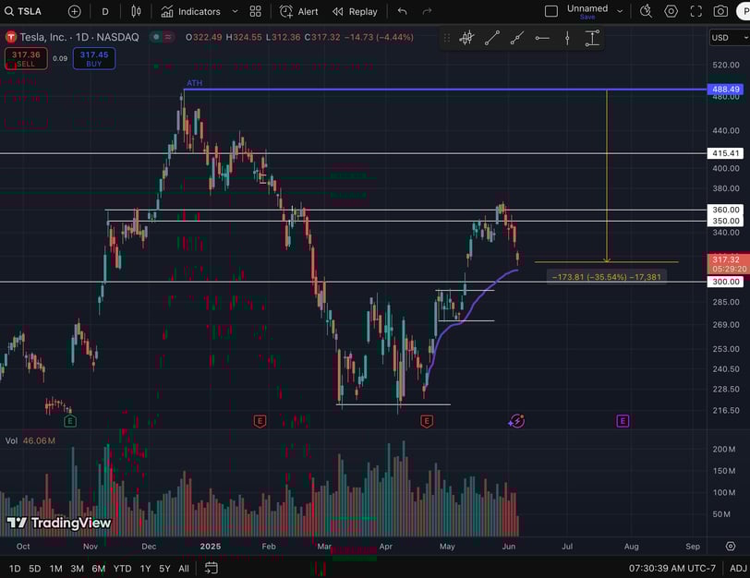Switch range to 1D

click(x=15, y=569)
